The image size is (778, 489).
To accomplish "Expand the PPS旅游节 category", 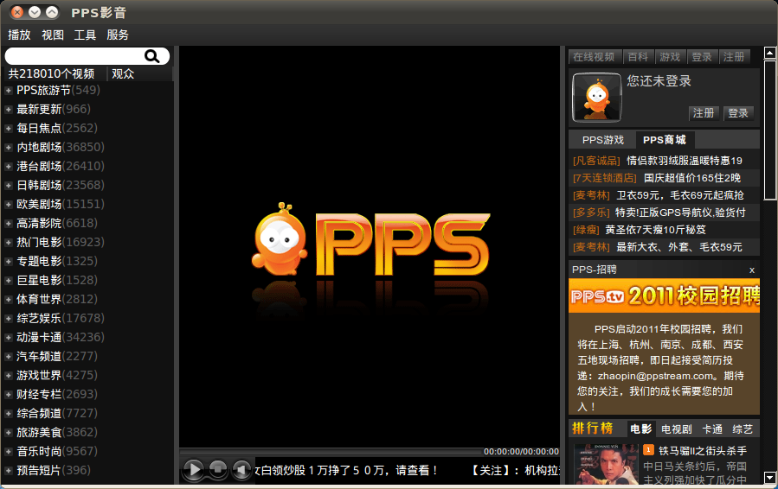I will pyautogui.click(x=9, y=90).
